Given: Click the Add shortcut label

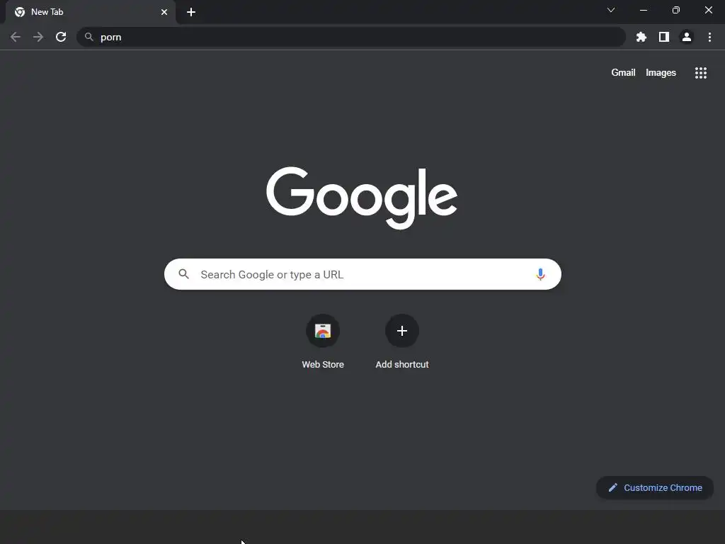Looking at the screenshot, I should pyautogui.click(x=402, y=365).
